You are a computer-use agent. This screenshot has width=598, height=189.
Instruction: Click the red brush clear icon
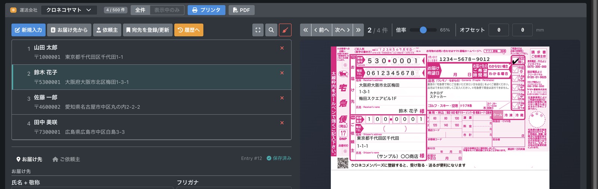pos(285,30)
